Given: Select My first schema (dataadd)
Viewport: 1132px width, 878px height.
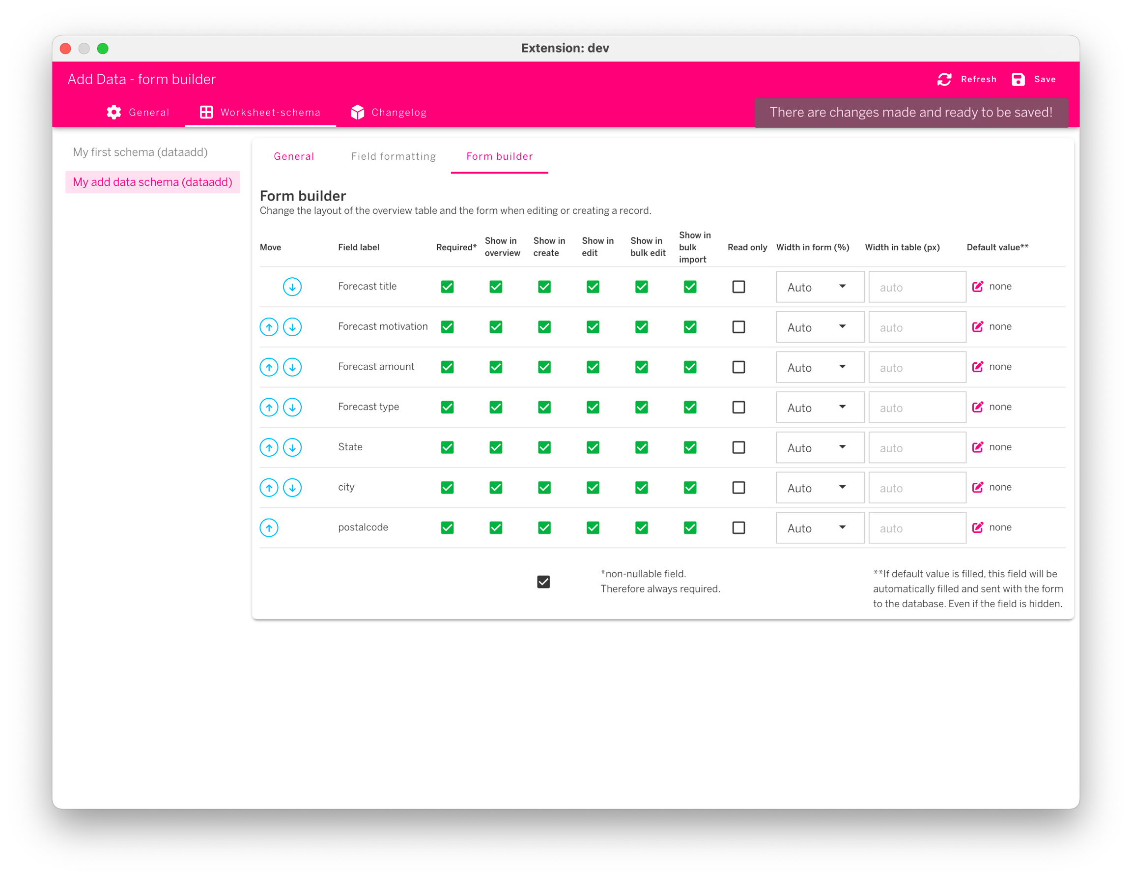Looking at the screenshot, I should [140, 152].
